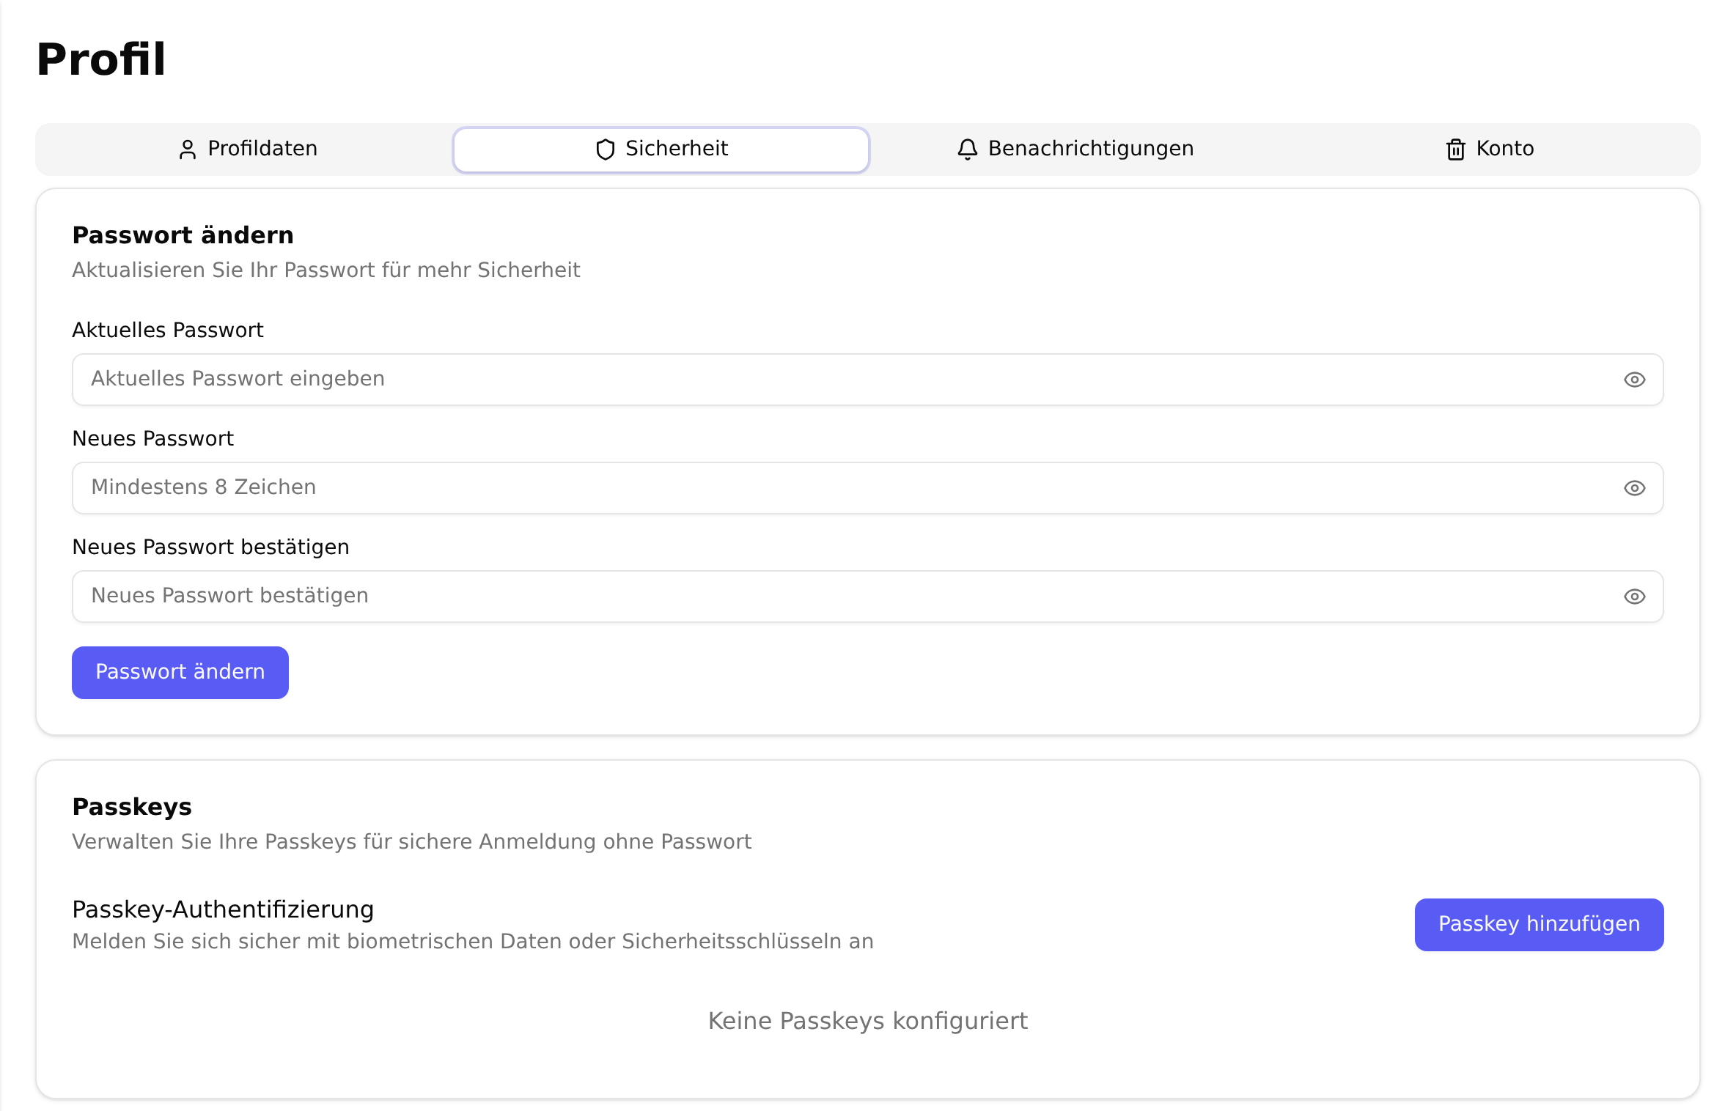This screenshot has width=1736, height=1111.
Task: Click the 'Keine Passkeys konfiguriert' message
Action: coord(868,1021)
